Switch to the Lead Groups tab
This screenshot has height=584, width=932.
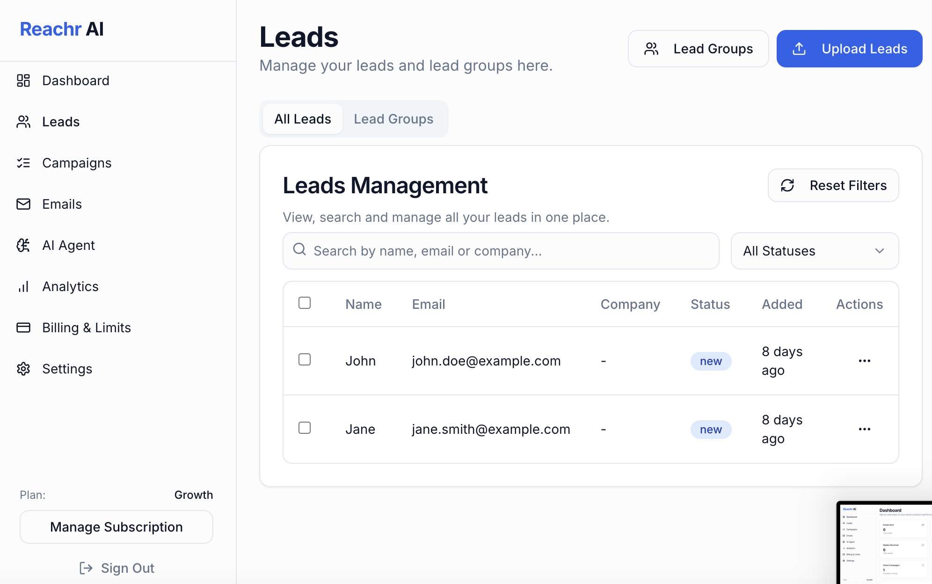[393, 119]
